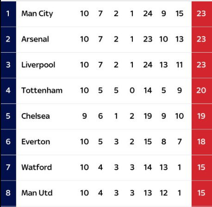The width and height of the screenshot is (212, 207).
Task: Select Man Utd in the table
Action: [37, 193]
